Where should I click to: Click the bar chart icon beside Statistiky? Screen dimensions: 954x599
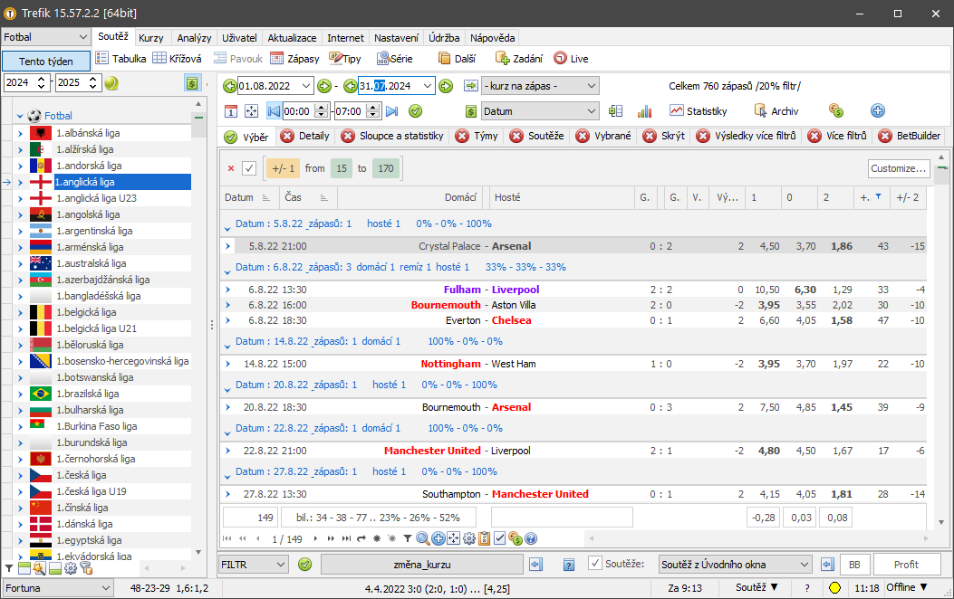coord(645,111)
